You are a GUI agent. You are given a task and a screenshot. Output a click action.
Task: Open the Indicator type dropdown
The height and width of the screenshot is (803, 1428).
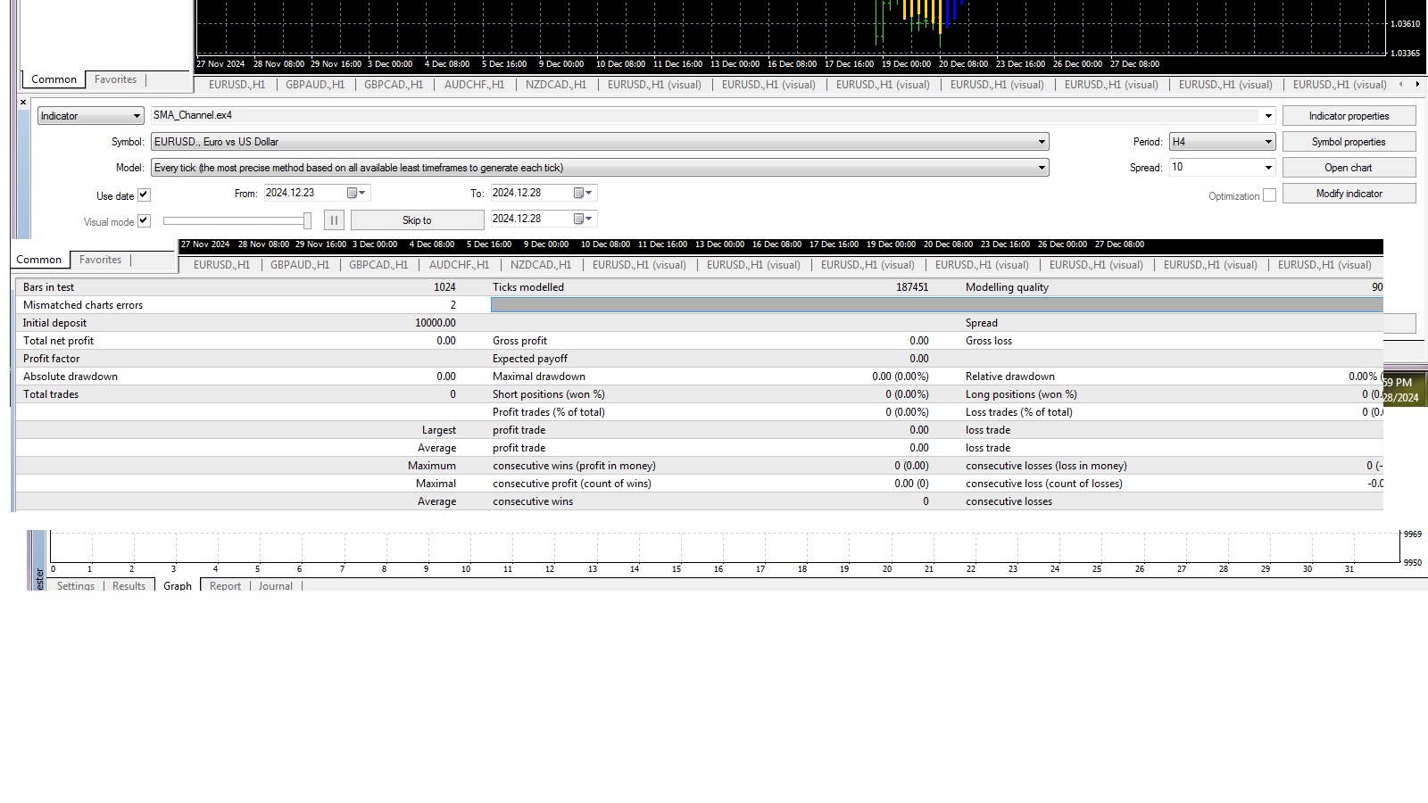point(90,116)
